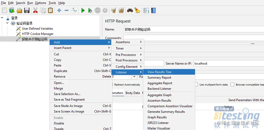Open the Templates toolbar icon
Image resolution: width=264 pixels, height=130 pixels.
(12, 10)
